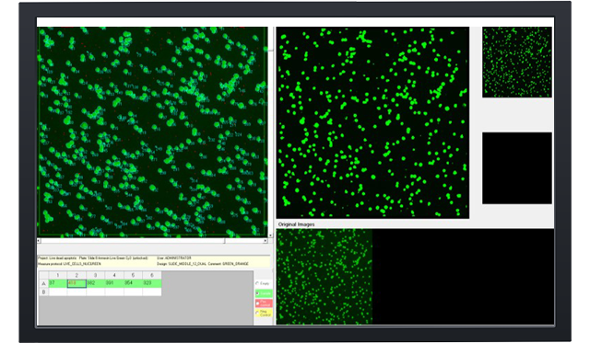
Task: Click the black second original image panel
Action: (x=463, y=276)
